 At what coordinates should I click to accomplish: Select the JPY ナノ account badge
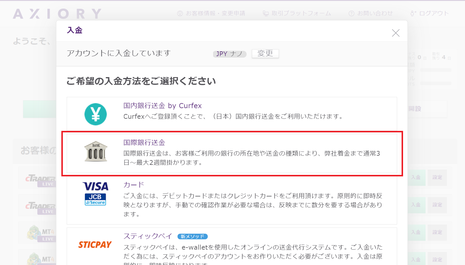click(x=229, y=54)
